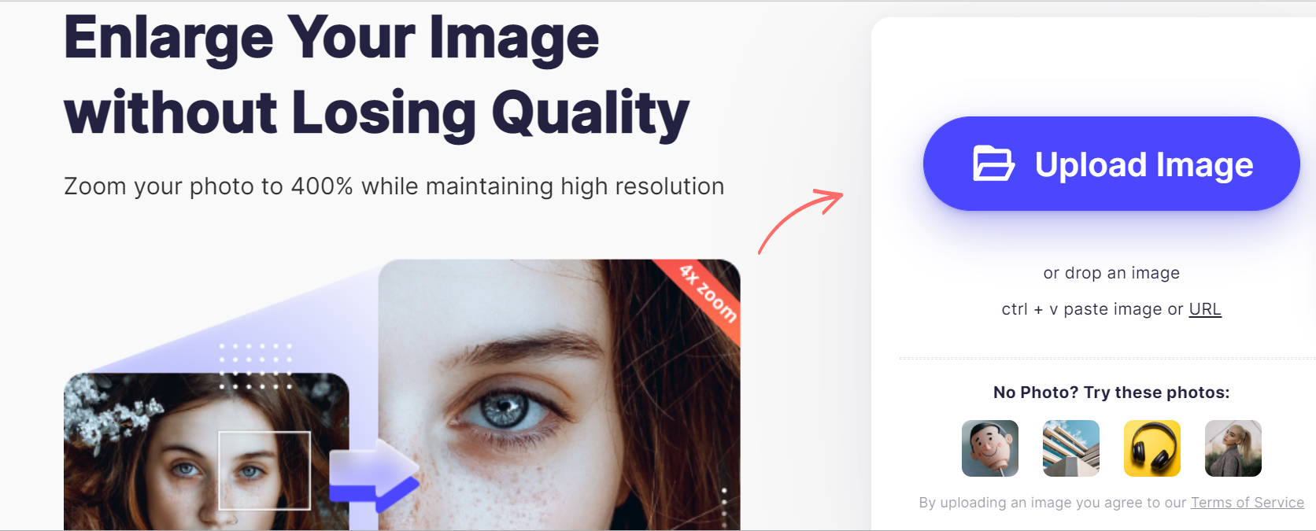
Task: Click the red curved arrow pointing to upload
Action: [800, 221]
